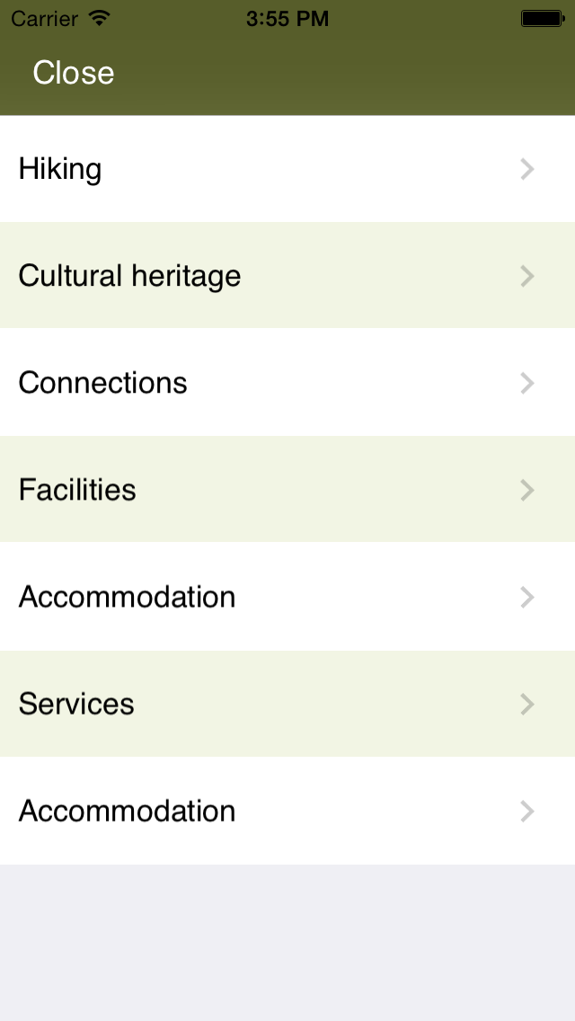Click the chevron arrow beside Hiking
This screenshot has width=575, height=1021.
coord(527,169)
